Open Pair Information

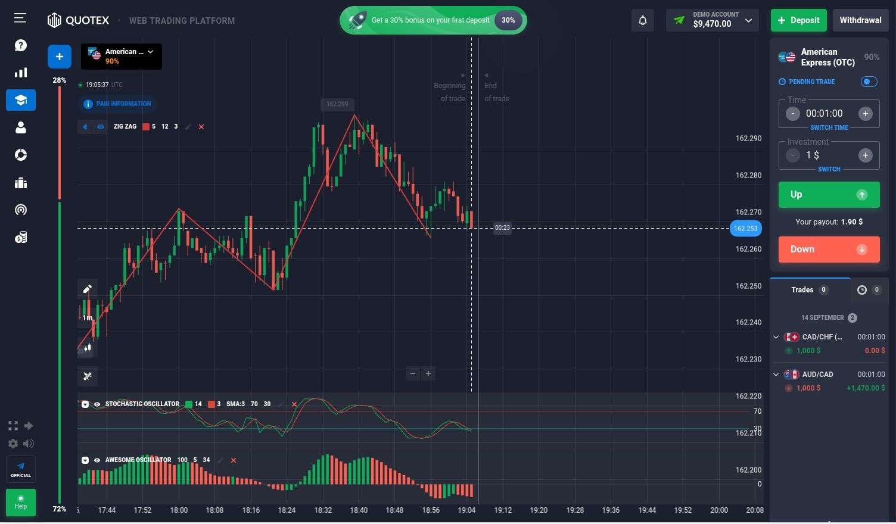118,104
